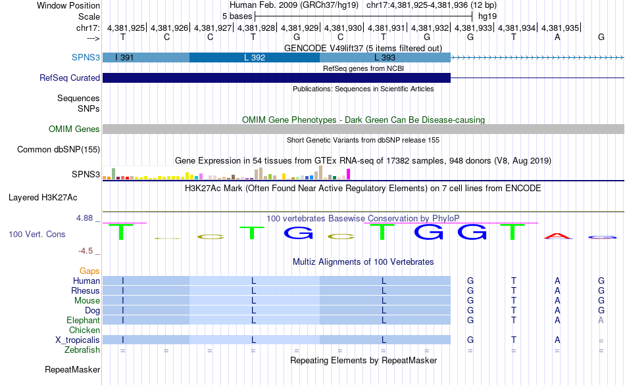Click the RefSeq genes from NCBI title
The image size is (625, 385).
[363, 68]
